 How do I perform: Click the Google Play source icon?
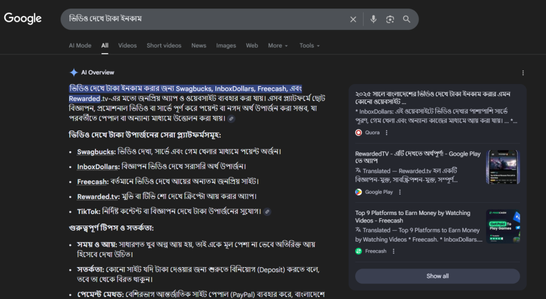tap(358, 192)
